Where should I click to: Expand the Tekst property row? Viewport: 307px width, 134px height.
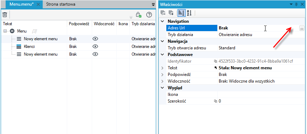pyautogui.click(x=162, y=68)
